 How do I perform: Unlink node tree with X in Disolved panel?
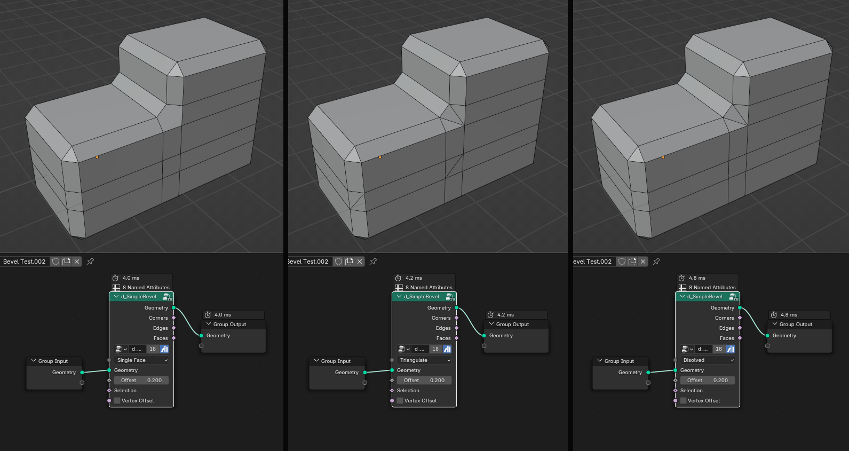coord(643,262)
